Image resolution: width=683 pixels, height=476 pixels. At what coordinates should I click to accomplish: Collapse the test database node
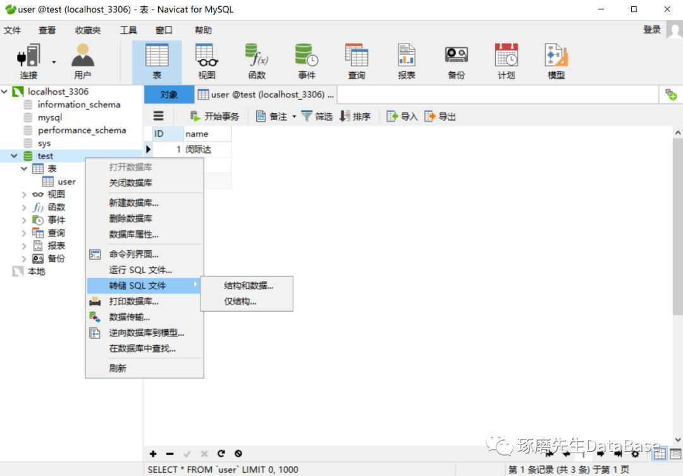click(15, 156)
